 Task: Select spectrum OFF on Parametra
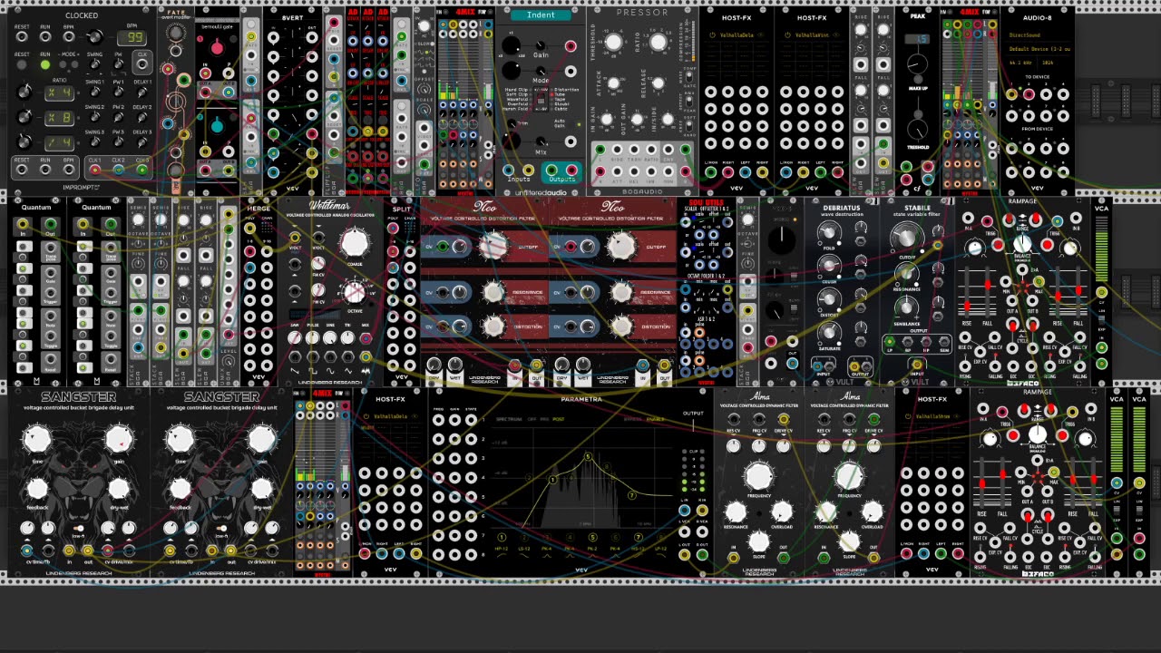(x=532, y=419)
